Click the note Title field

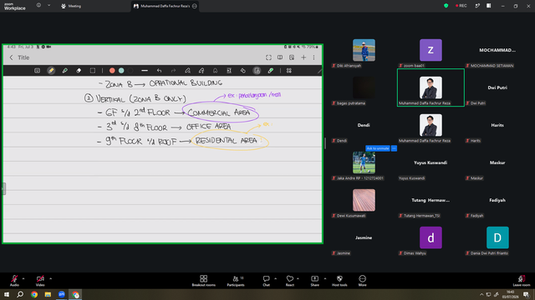[23, 57]
